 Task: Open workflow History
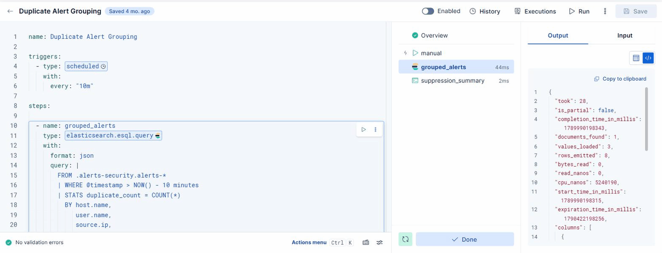click(x=485, y=11)
